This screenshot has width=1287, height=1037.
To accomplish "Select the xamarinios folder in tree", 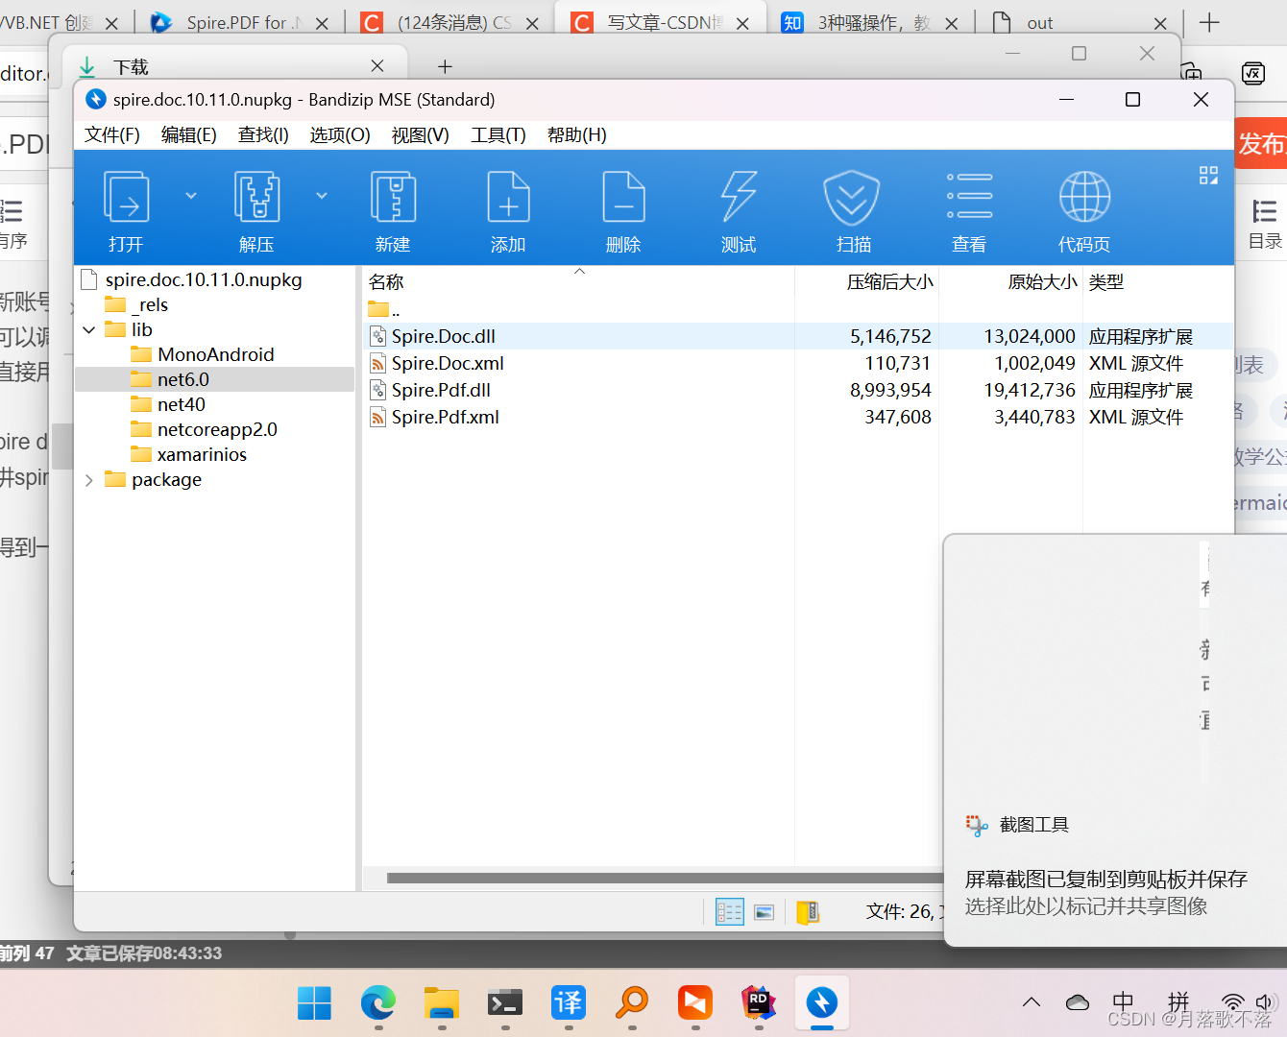I will (202, 454).
